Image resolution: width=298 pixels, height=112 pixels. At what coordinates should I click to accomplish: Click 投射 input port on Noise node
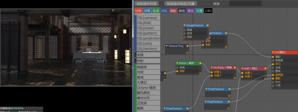177,71
